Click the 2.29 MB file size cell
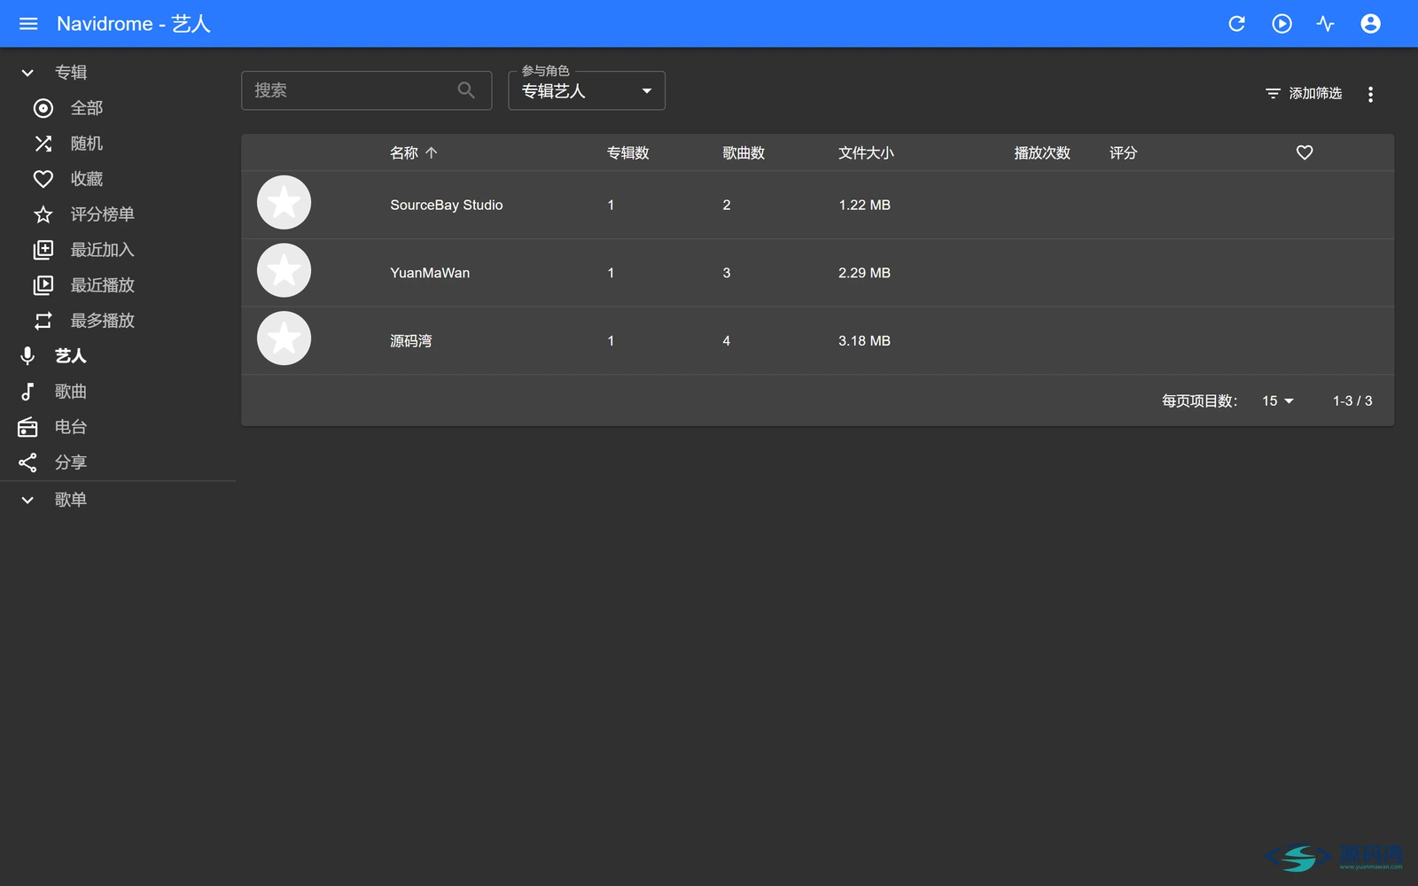Screen dimensions: 1418x886 pos(864,273)
